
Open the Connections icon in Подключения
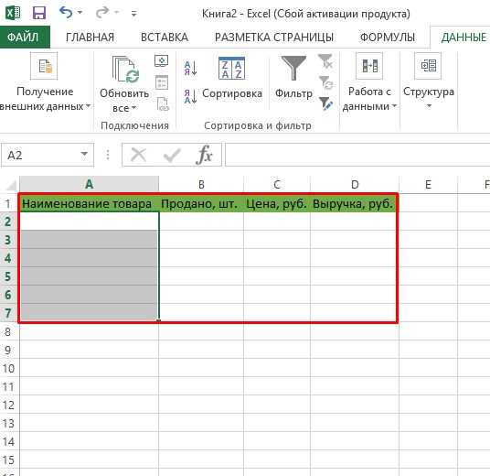[161, 60]
